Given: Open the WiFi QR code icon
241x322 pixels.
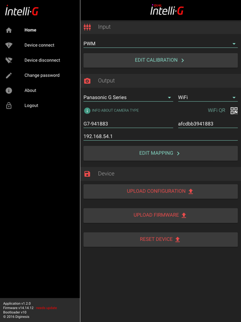Looking at the screenshot, I should click(234, 111).
